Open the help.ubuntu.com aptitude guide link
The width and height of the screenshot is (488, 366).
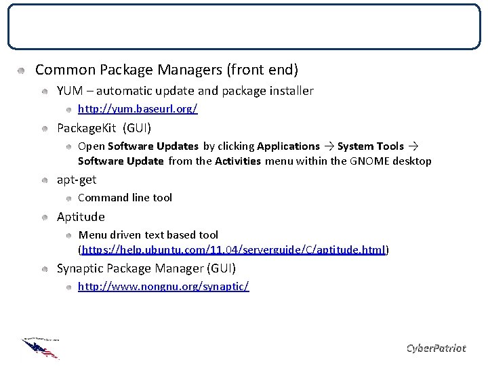(x=233, y=249)
